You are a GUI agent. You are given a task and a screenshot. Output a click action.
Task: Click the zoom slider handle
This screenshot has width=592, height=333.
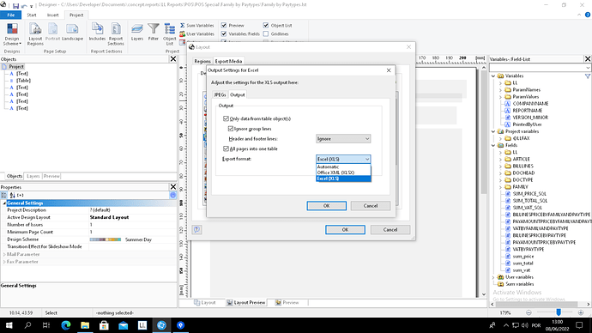(559, 312)
